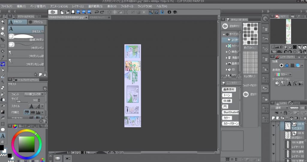Screen dimensions: 307x162
Task: Rotate canvas left in Navigator panel
Action: [x=285, y=52]
